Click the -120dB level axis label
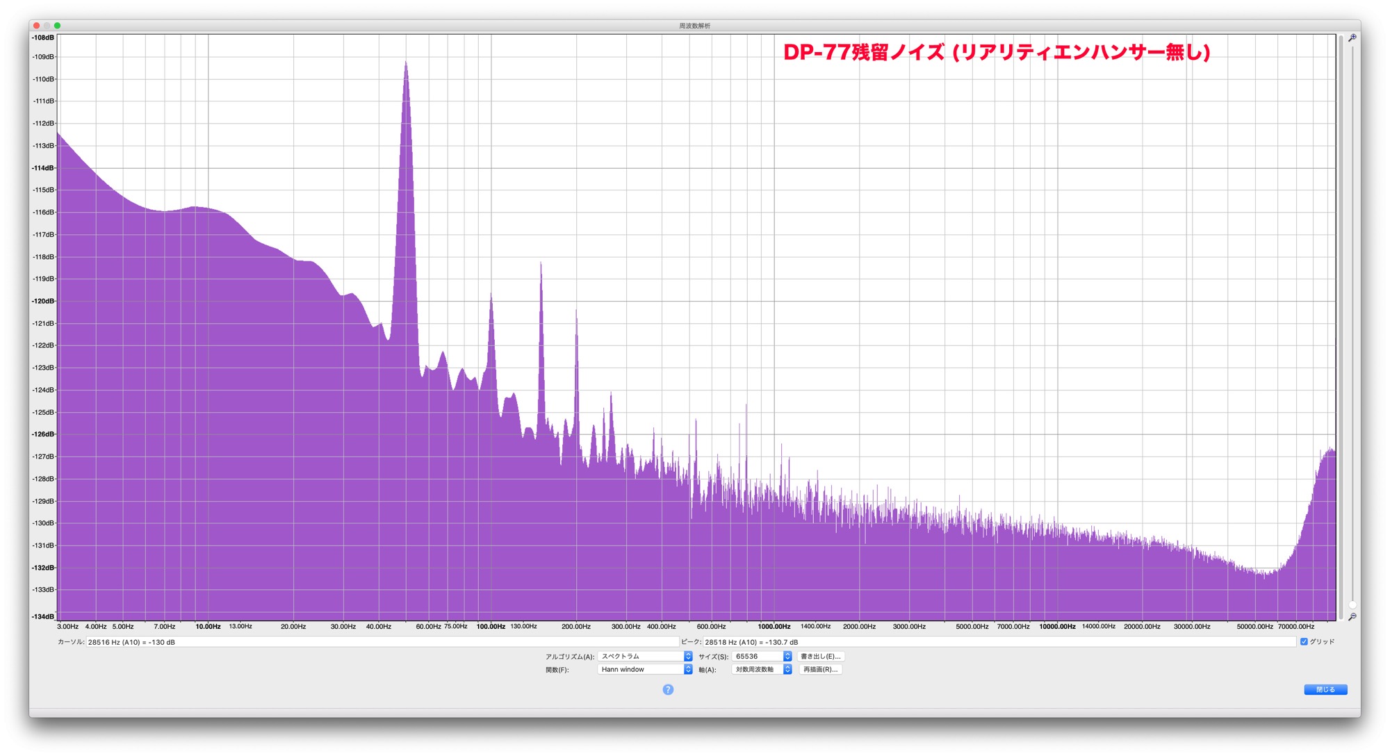Viewport: 1390px width, 756px height. [43, 301]
